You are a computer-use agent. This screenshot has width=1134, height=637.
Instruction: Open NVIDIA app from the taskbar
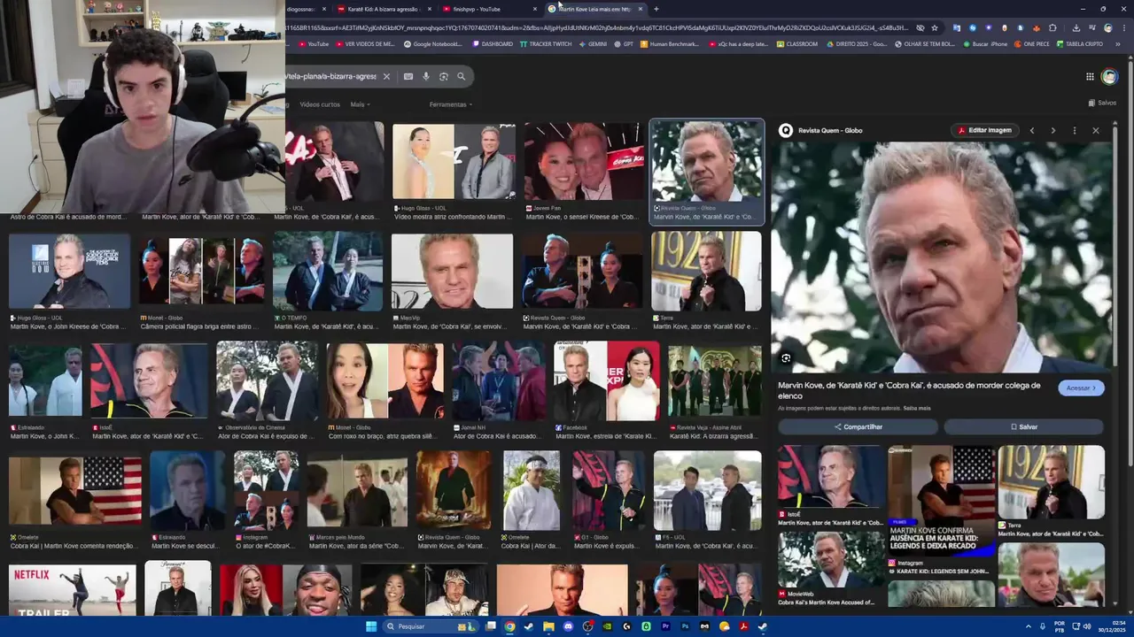coord(607,626)
